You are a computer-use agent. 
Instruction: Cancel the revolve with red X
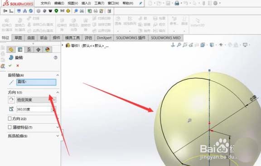(x=18, y=65)
